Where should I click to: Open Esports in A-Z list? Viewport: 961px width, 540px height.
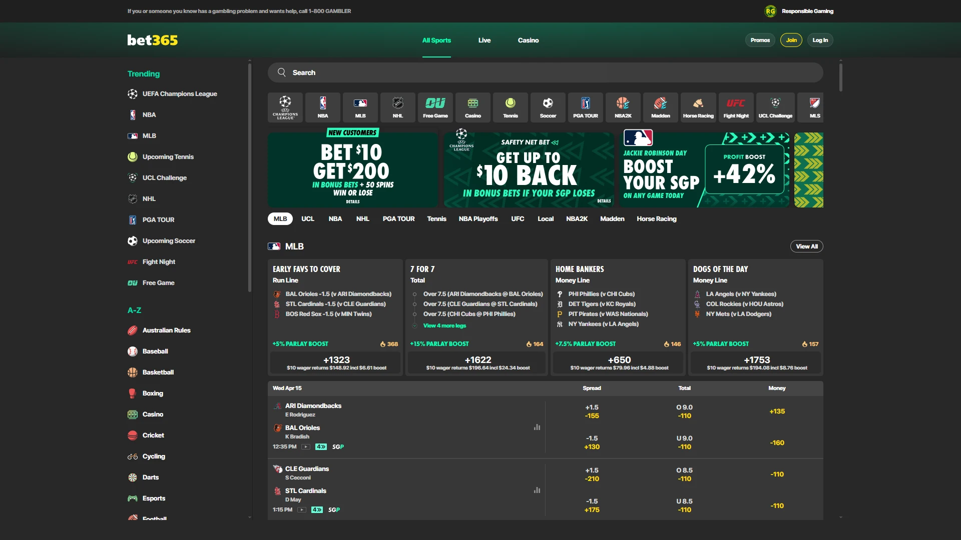click(x=147, y=498)
